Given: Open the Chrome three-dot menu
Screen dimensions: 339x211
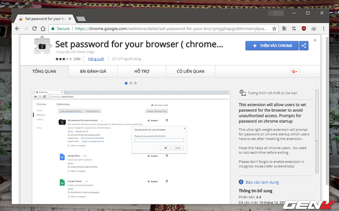Looking at the screenshot, I should 324,28.
